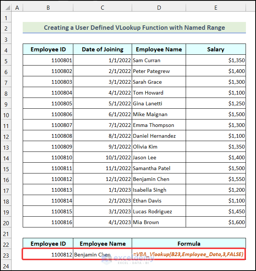
Task: Select row 20 header
Action: click(6, 222)
